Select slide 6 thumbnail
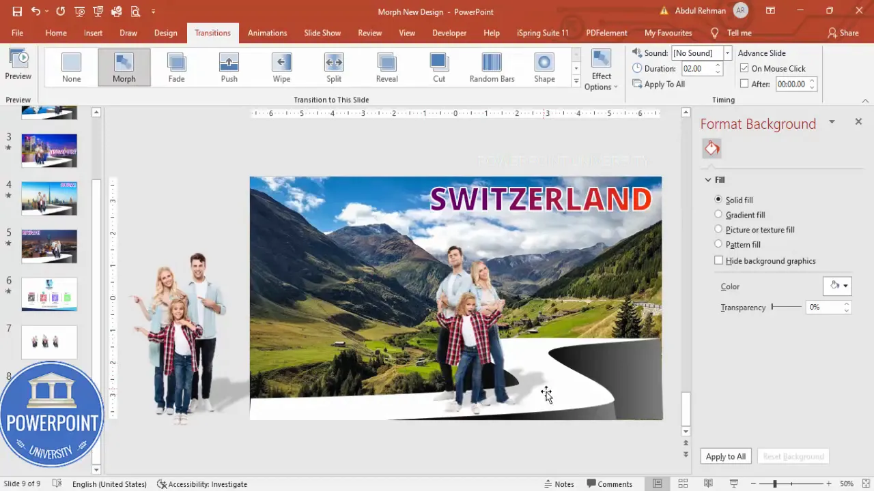The image size is (874, 491). point(49,294)
